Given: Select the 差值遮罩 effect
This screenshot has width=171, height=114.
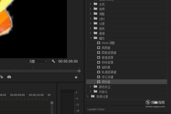Looking at the screenshot, I should point(107,58).
